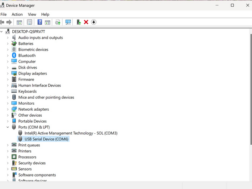Select the Print queues label
The height and width of the screenshot is (189, 252).
click(29, 145)
